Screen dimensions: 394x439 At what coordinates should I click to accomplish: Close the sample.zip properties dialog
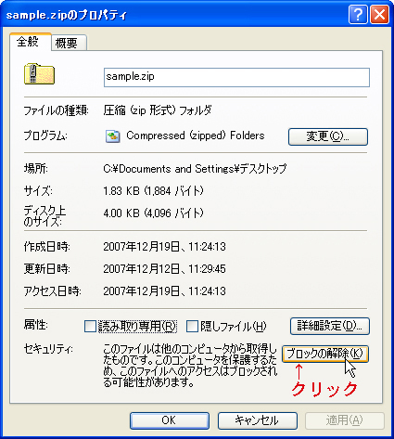point(379,14)
